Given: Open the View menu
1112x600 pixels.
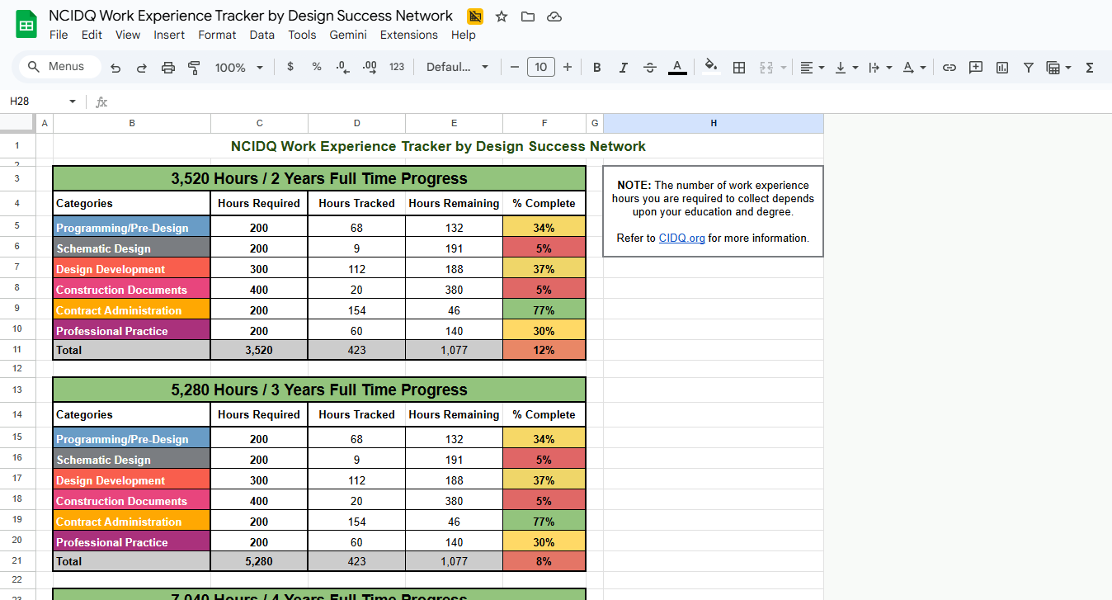Looking at the screenshot, I should pos(128,35).
